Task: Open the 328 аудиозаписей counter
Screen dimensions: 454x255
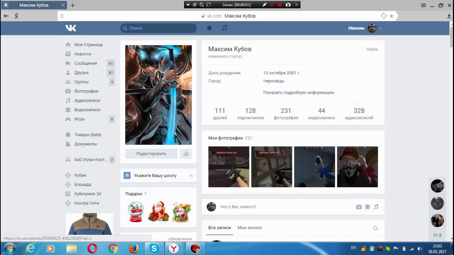Action: coord(359,114)
